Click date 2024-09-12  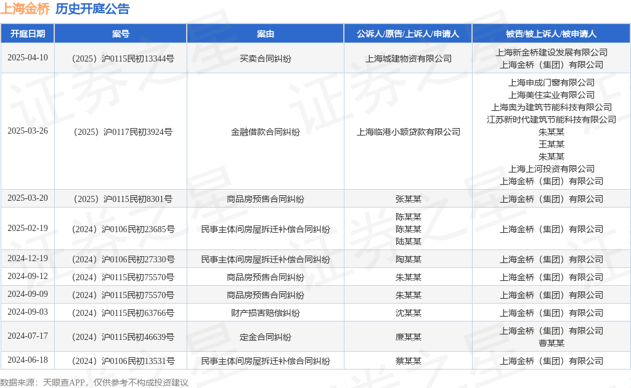click(x=27, y=277)
